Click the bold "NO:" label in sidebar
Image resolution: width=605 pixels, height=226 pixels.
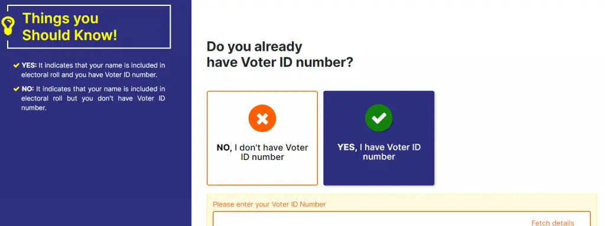(x=28, y=89)
